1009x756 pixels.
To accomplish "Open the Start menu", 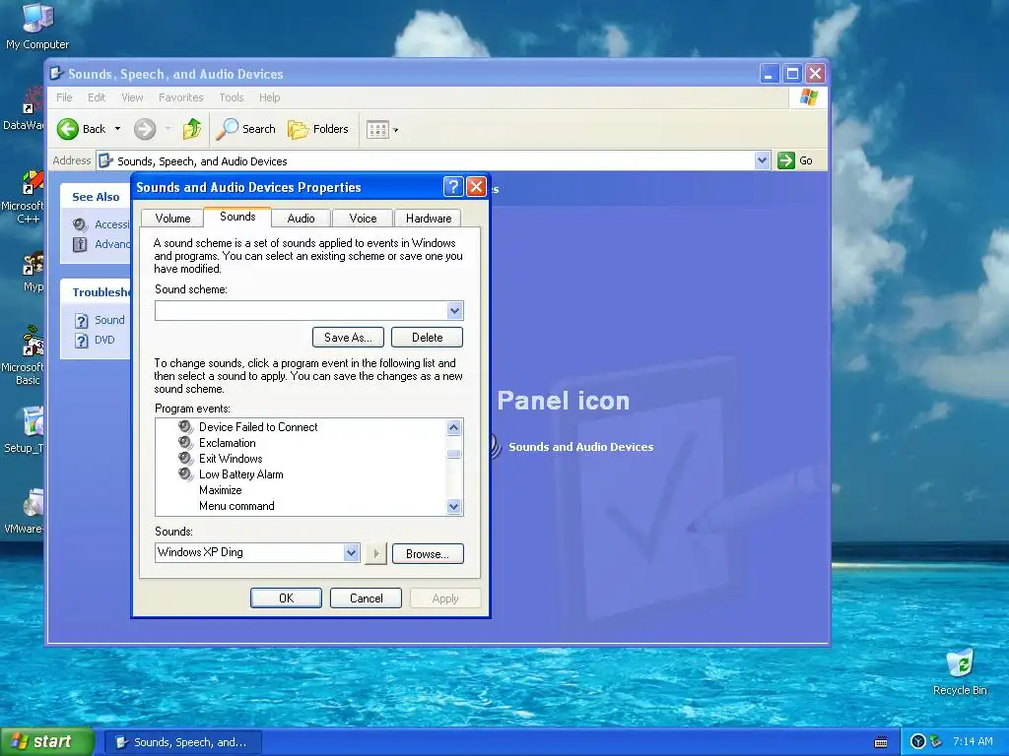I will (x=47, y=741).
